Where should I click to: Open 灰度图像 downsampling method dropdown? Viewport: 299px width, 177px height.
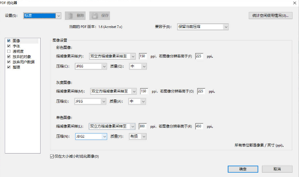pyautogui.click(x=113, y=91)
